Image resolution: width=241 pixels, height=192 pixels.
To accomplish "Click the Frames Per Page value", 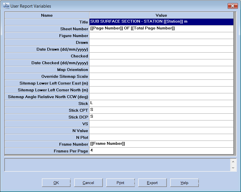I will point(161,151).
